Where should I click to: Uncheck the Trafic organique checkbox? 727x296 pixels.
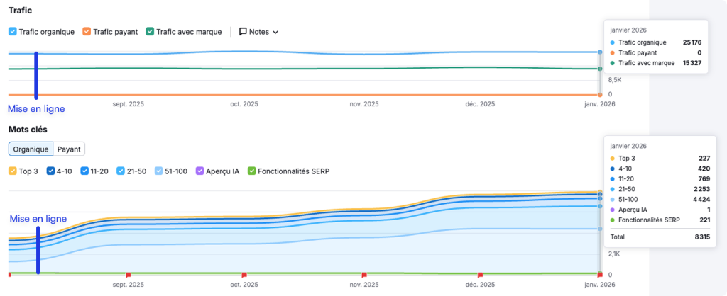(x=13, y=32)
